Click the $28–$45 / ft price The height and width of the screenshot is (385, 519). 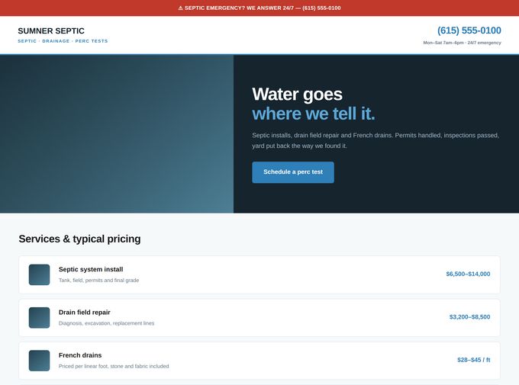tap(474, 360)
